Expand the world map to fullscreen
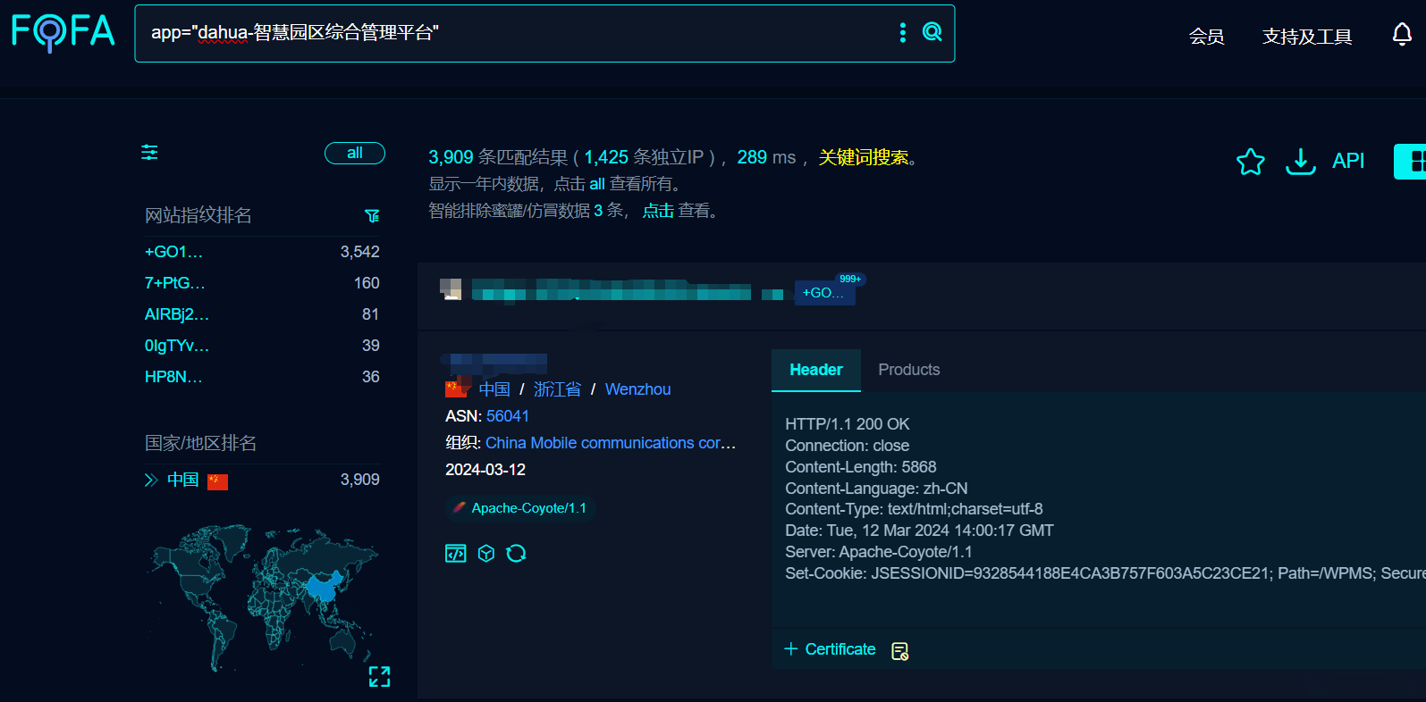 coord(379,677)
